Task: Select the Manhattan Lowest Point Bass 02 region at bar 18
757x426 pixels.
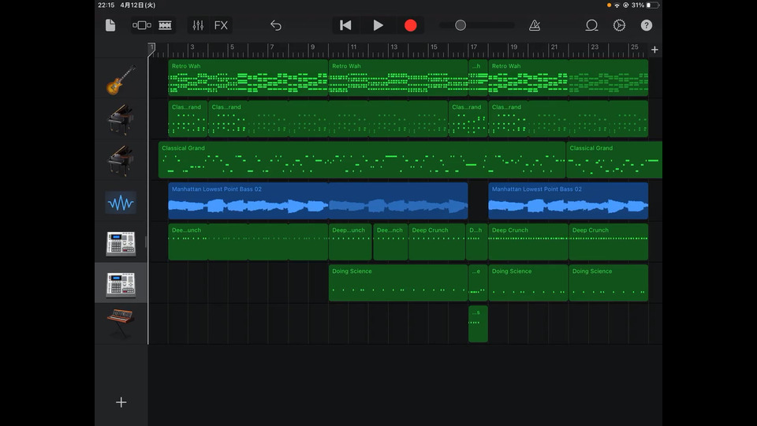Action: [569, 201]
